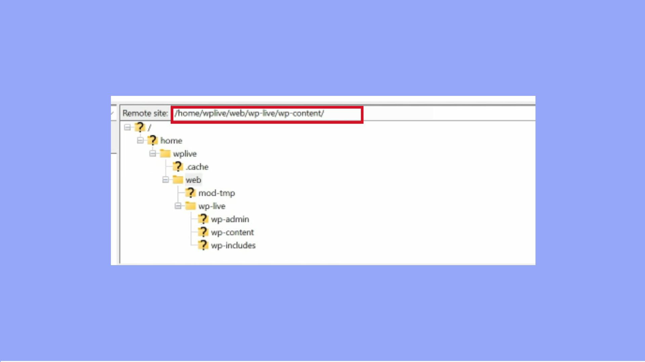
Task: Click the home folder question-mark icon
Action: pyautogui.click(x=153, y=140)
